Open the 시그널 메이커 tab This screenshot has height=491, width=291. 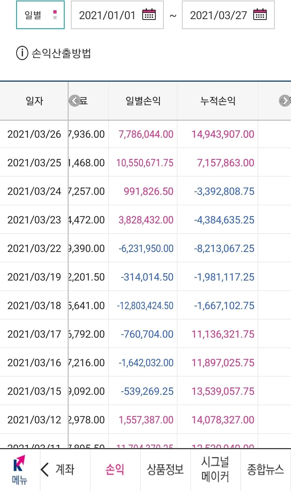coord(215,469)
